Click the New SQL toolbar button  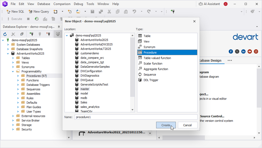coord(15,12)
